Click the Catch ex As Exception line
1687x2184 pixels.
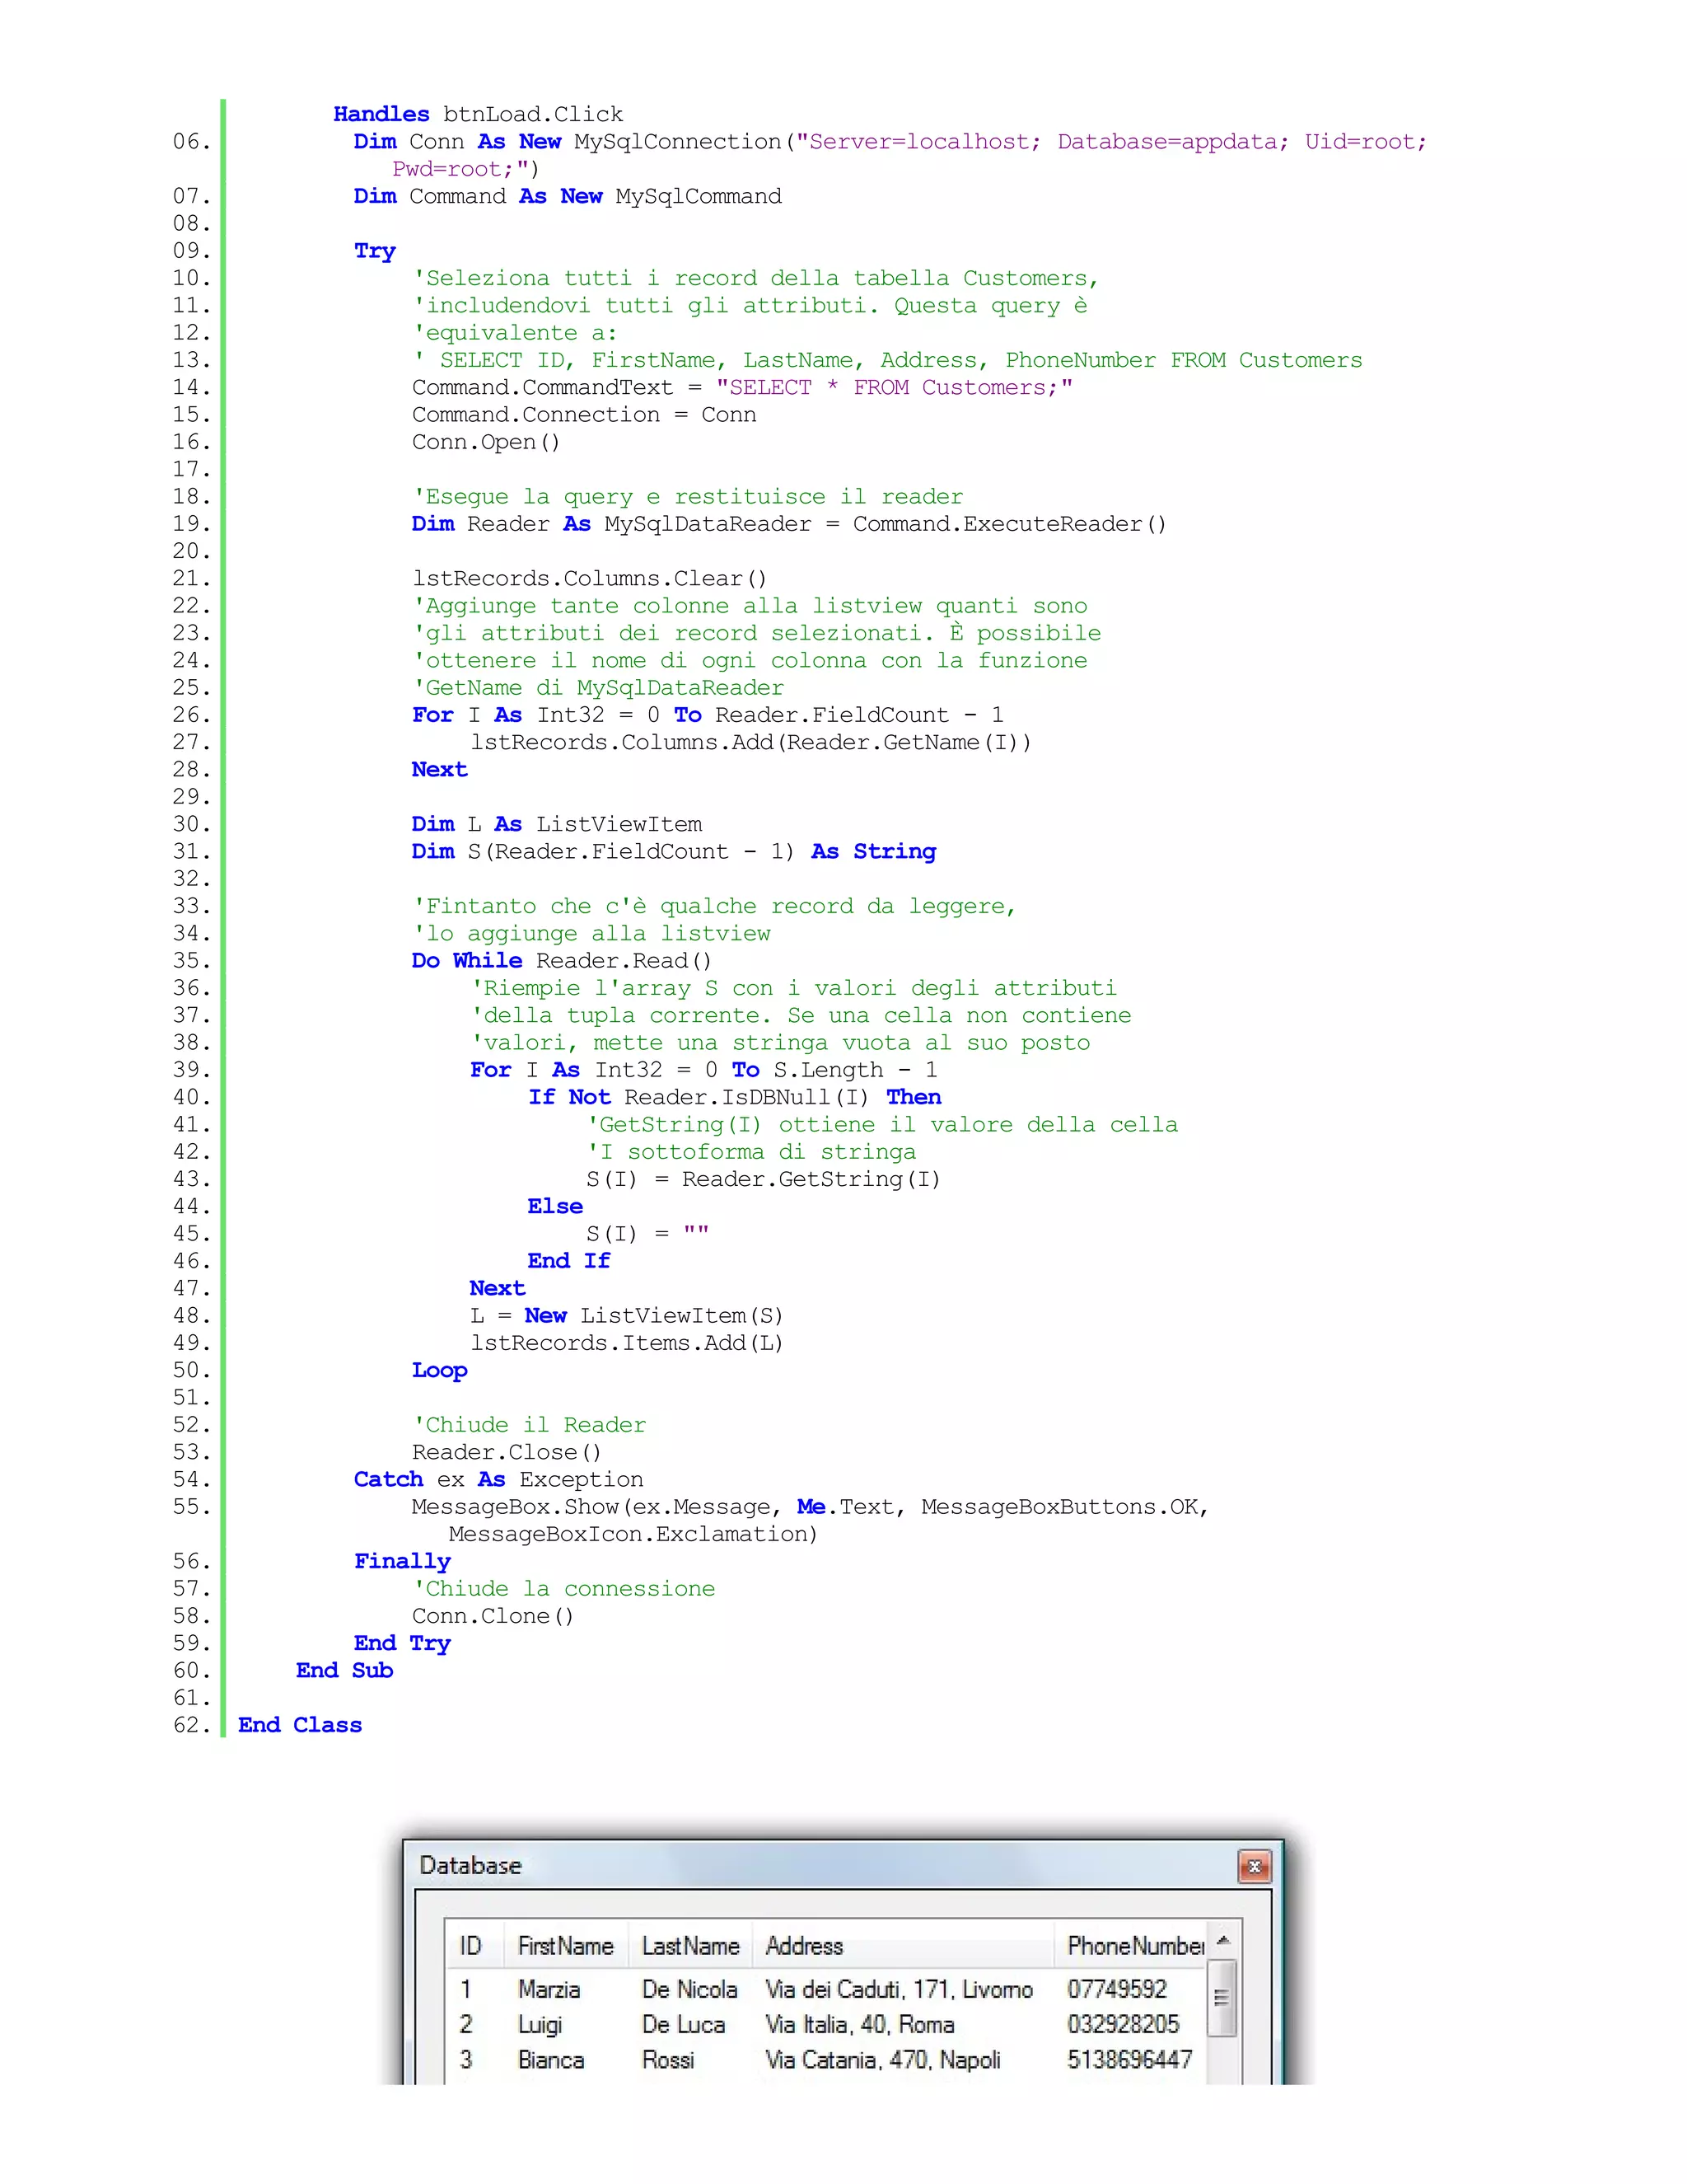pyautogui.click(x=498, y=1479)
